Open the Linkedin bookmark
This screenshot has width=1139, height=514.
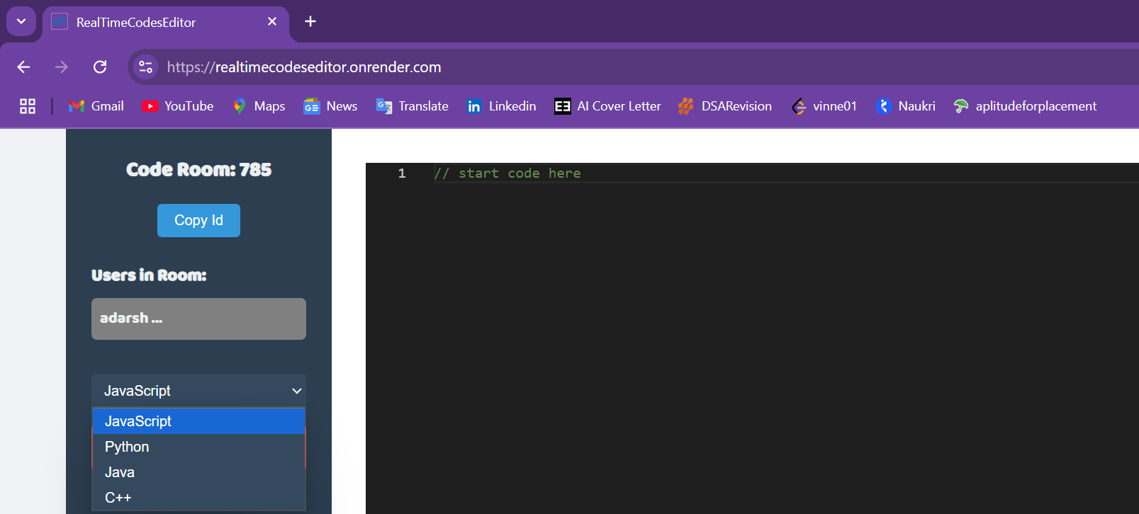point(501,106)
